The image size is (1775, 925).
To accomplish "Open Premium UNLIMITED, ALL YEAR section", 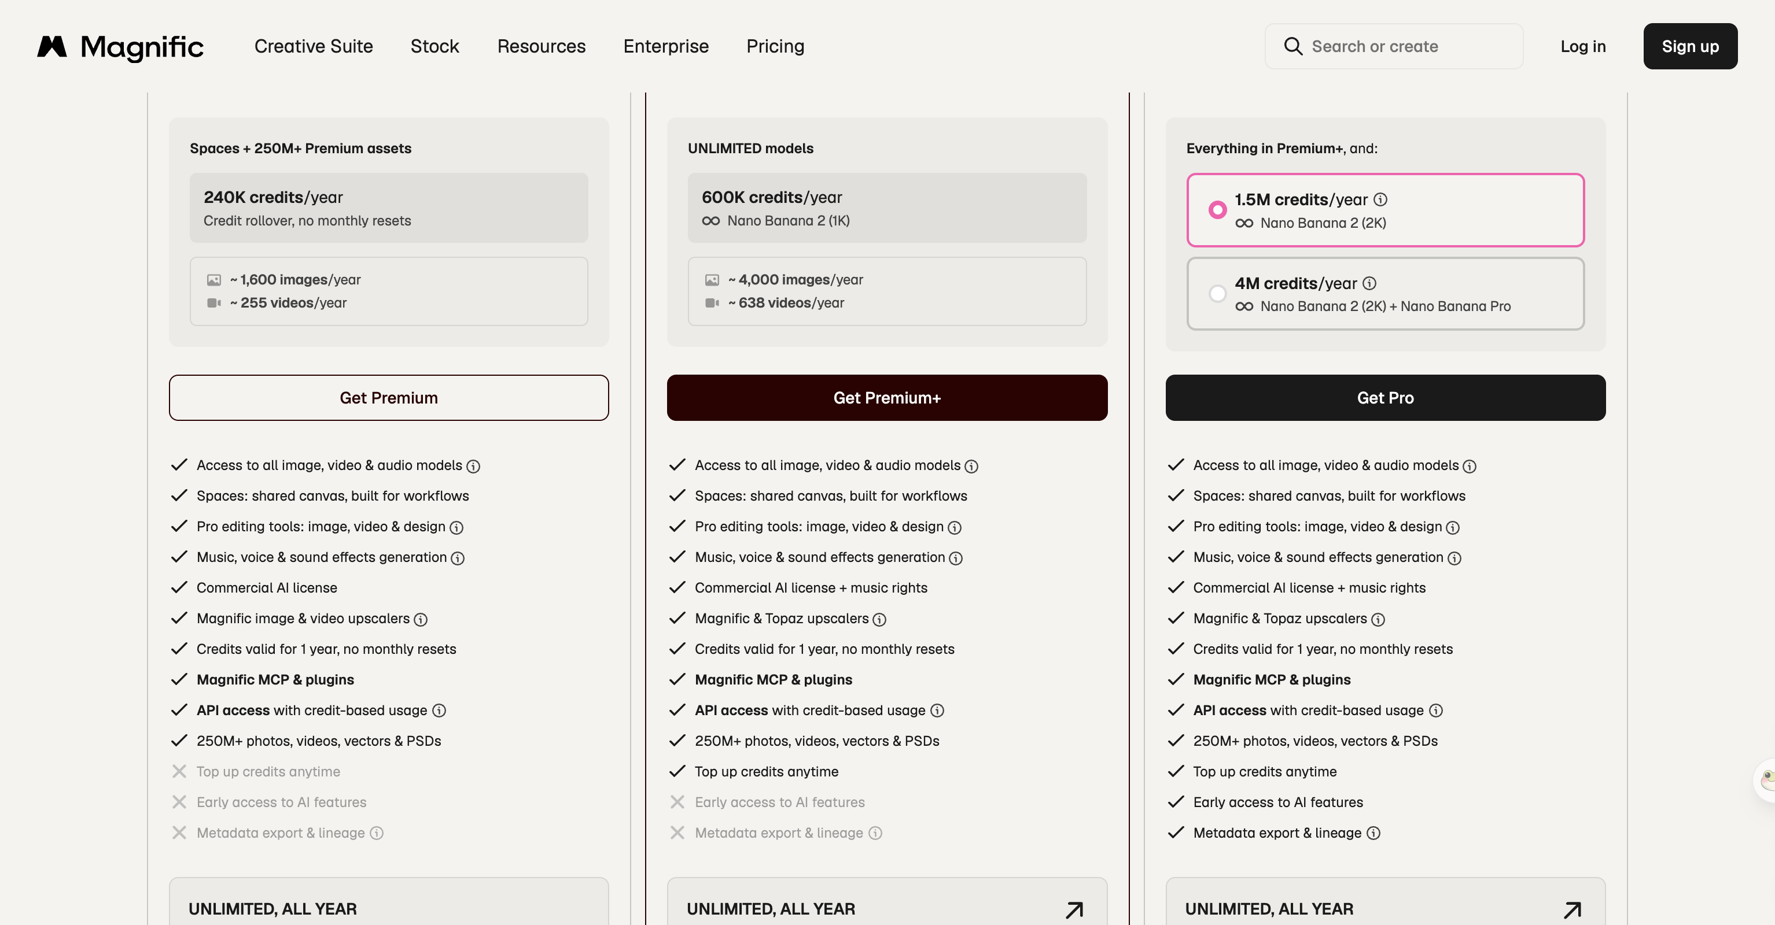I will coord(389,901).
